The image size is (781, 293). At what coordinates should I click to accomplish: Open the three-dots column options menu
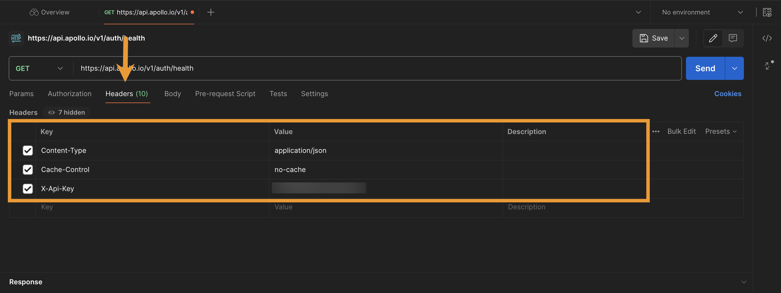(656, 131)
